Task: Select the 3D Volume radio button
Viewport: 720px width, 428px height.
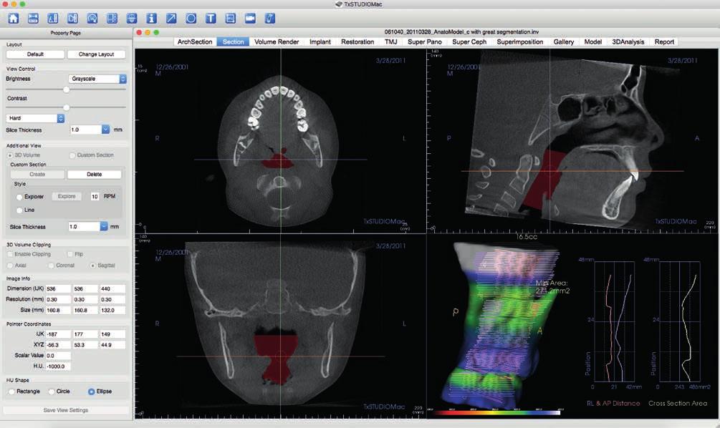Action: click(11, 155)
